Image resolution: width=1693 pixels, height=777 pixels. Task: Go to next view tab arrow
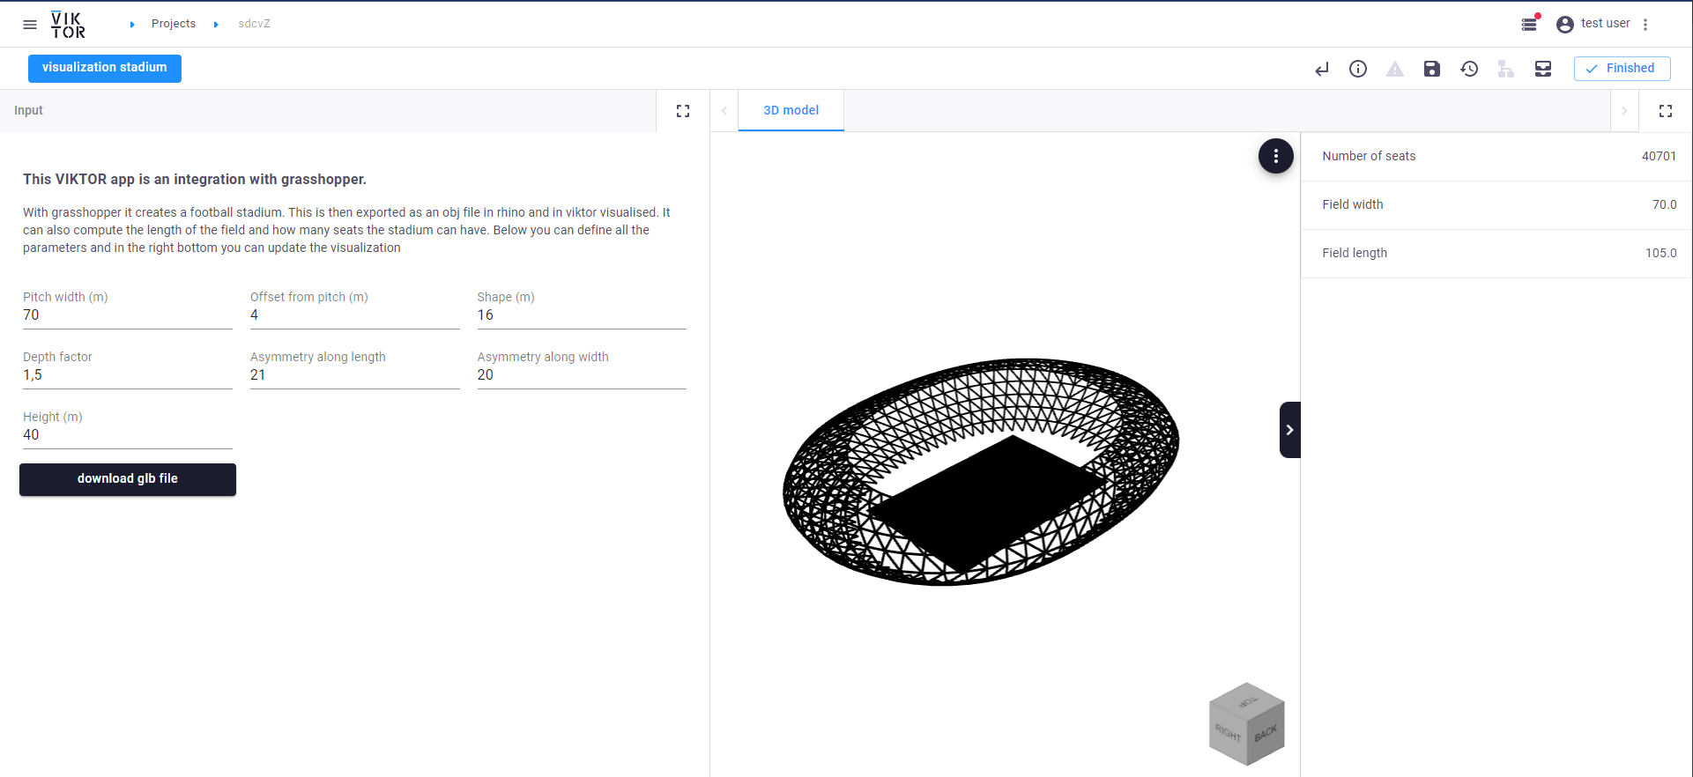point(1624,111)
